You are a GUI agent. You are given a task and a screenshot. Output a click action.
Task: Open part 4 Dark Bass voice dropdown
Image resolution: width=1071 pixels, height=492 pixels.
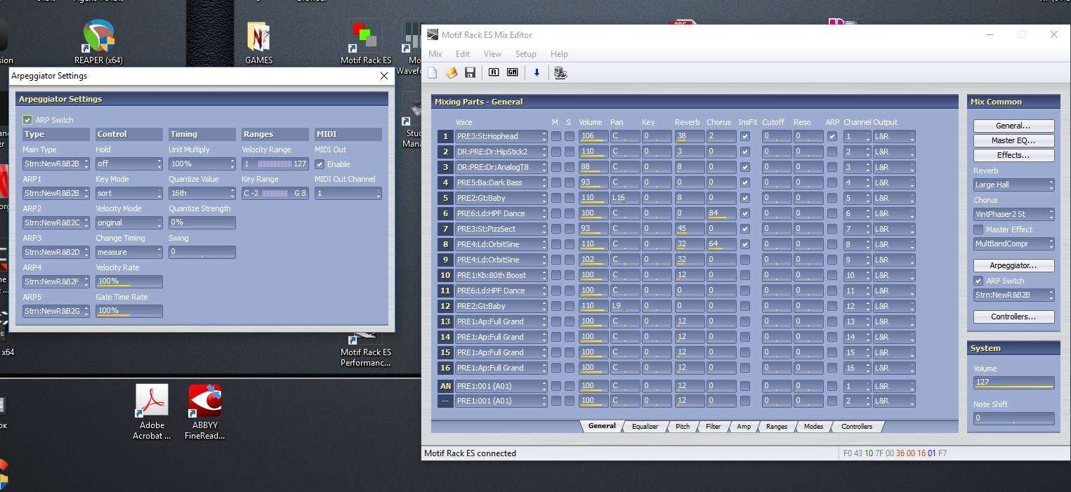[x=501, y=182]
